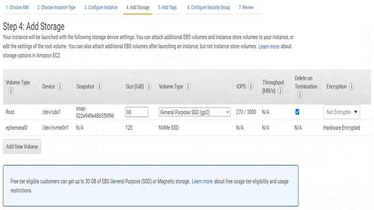Image resolution: width=374 pixels, height=210 pixels.
Task: Show info icon under Delete on Termination
Action: click(300, 94)
